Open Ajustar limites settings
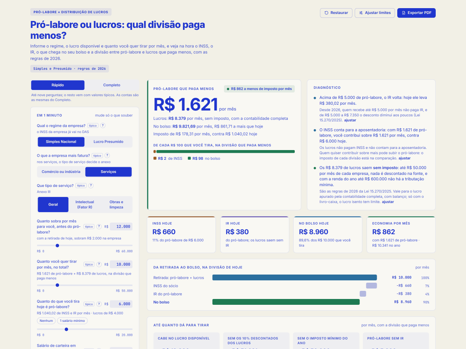466x349 pixels. pyautogui.click(x=375, y=13)
